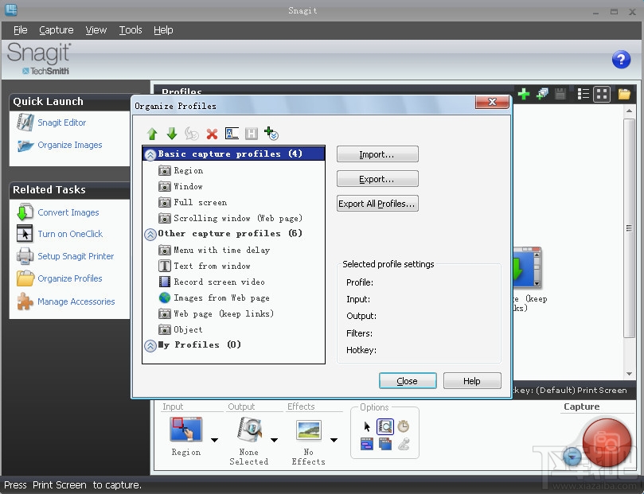Click the Hotkey (H) icon in Organize Profiles

(251, 133)
